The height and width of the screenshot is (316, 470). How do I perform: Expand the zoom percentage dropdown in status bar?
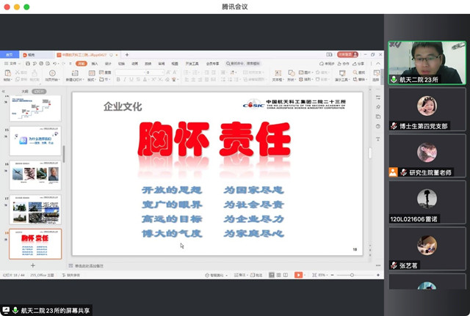tap(322, 275)
